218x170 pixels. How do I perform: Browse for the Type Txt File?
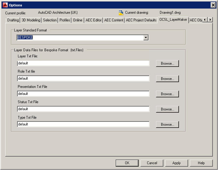[x=167, y=125]
